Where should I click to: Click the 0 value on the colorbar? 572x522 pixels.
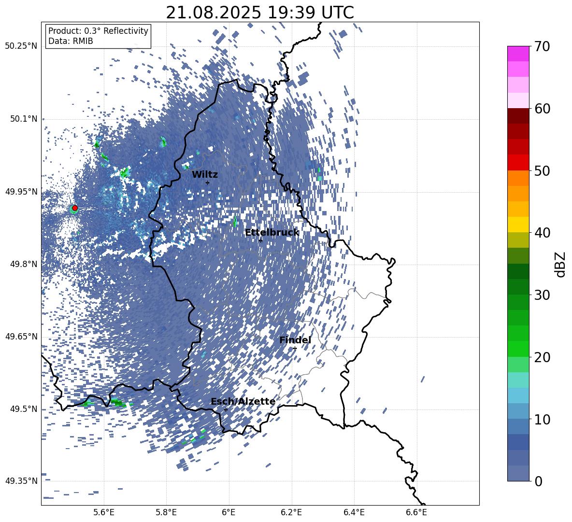(x=538, y=481)
